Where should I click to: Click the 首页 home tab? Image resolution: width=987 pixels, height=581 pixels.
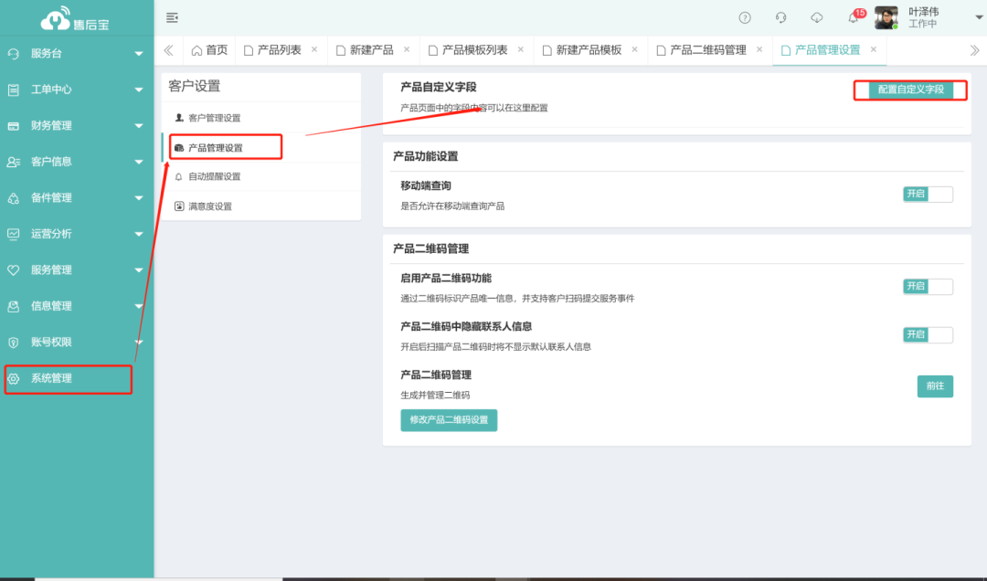tap(209, 50)
